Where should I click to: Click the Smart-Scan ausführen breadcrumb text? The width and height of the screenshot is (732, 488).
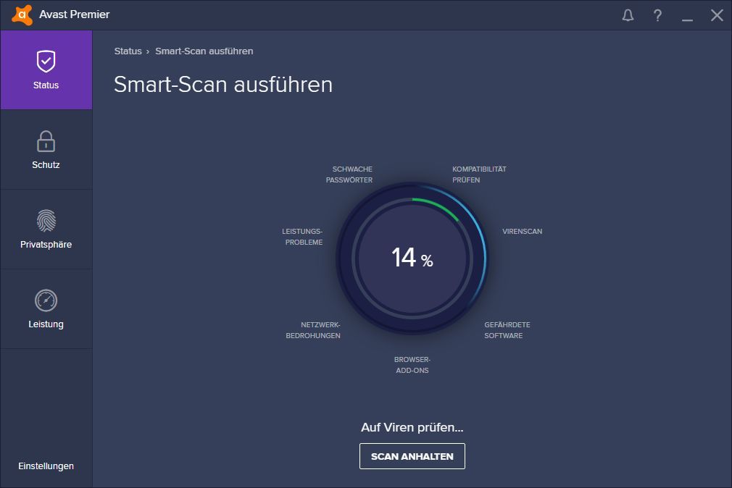(204, 51)
